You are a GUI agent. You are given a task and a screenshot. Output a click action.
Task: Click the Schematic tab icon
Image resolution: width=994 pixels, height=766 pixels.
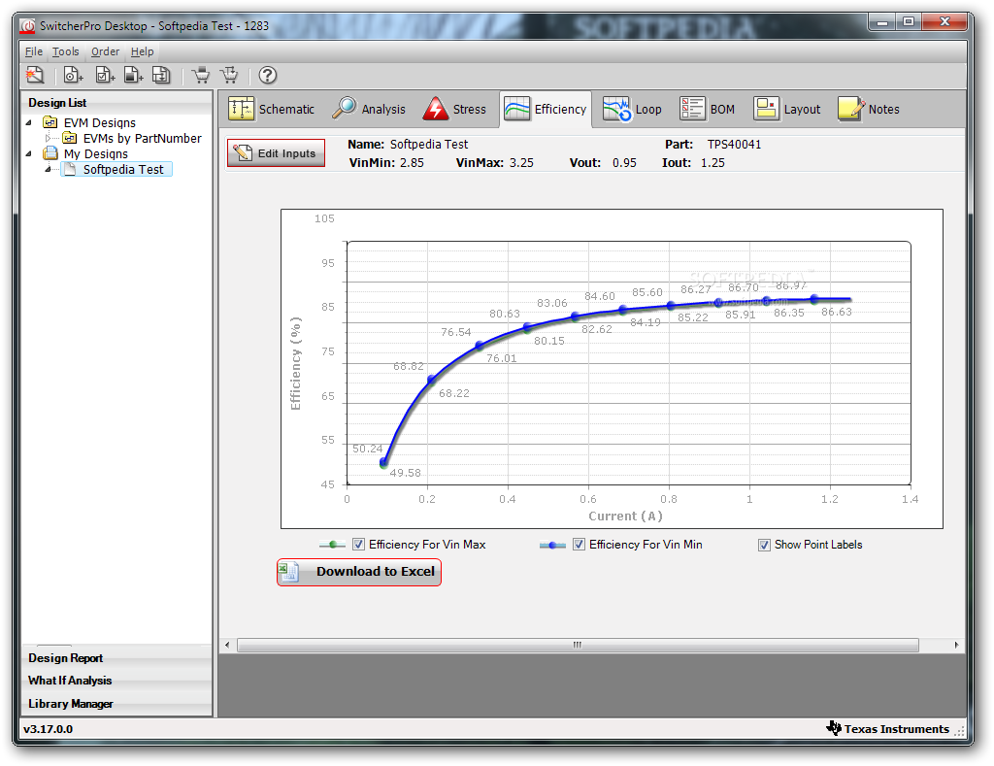[241, 109]
